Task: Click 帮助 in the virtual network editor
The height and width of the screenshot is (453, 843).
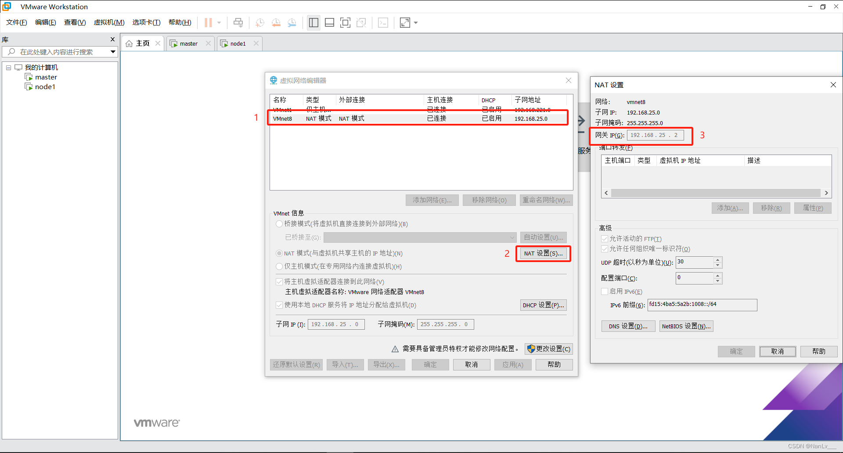Action: [554, 365]
